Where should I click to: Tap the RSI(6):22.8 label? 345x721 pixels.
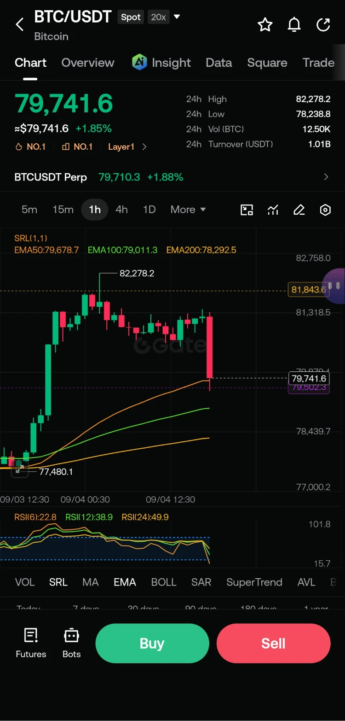pos(35,517)
